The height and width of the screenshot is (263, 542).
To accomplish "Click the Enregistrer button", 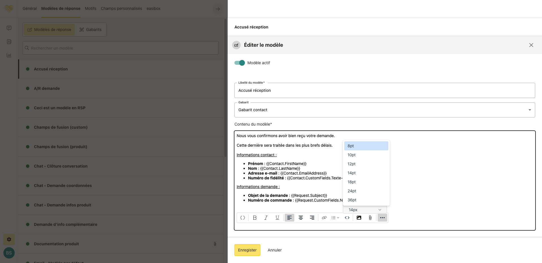I will point(247,250).
